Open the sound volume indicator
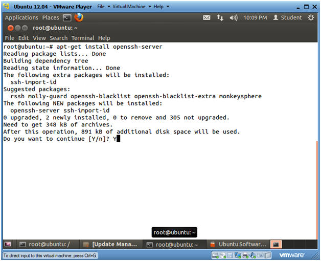The width and height of the screenshot is (321, 261). pyautogui.click(x=234, y=17)
